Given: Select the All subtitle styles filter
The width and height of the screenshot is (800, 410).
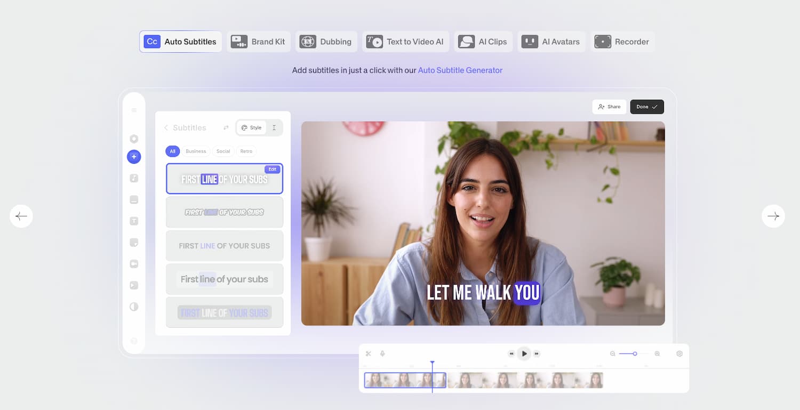Looking at the screenshot, I should click(x=172, y=151).
